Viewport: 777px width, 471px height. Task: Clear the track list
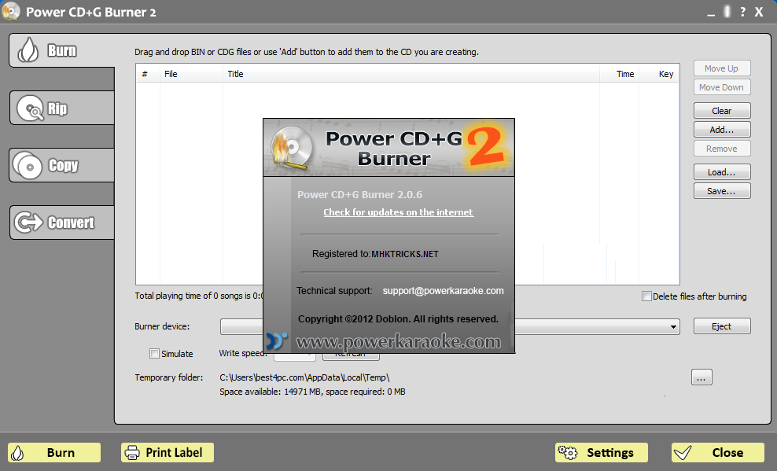(722, 111)
